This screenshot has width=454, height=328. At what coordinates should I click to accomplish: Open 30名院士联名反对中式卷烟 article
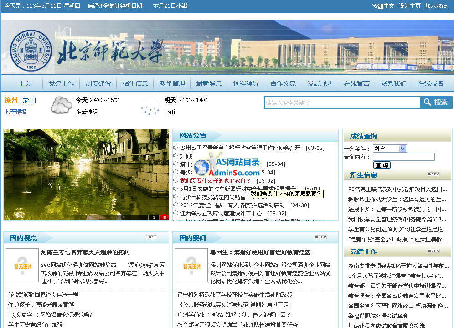point(397,190)
